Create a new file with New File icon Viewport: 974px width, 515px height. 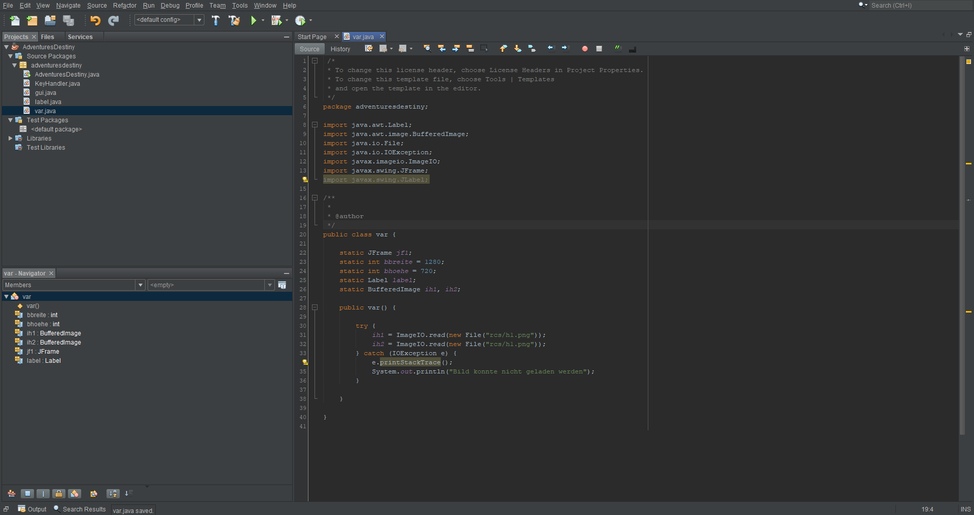pyautogui.click(x=15, y=20)
